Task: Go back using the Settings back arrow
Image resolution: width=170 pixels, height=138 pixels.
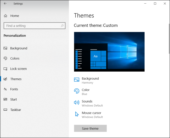Action: [x=5, y=4]
